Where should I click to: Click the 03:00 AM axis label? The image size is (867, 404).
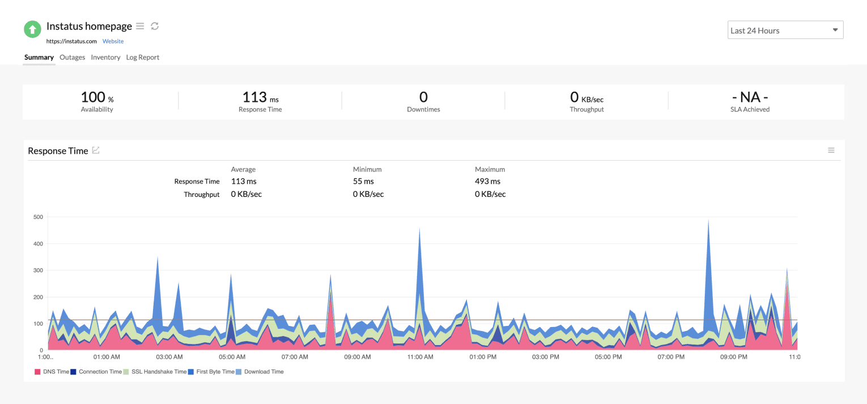pos(169,357)
